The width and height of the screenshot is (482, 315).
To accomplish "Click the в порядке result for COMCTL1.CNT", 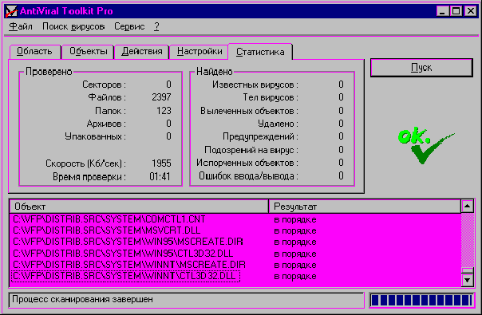I will (295, 220).
